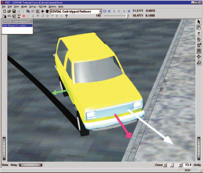This screenshot has width=203, height=173.
Task: Rewind to start with the skip-back button
Action: 109,11
